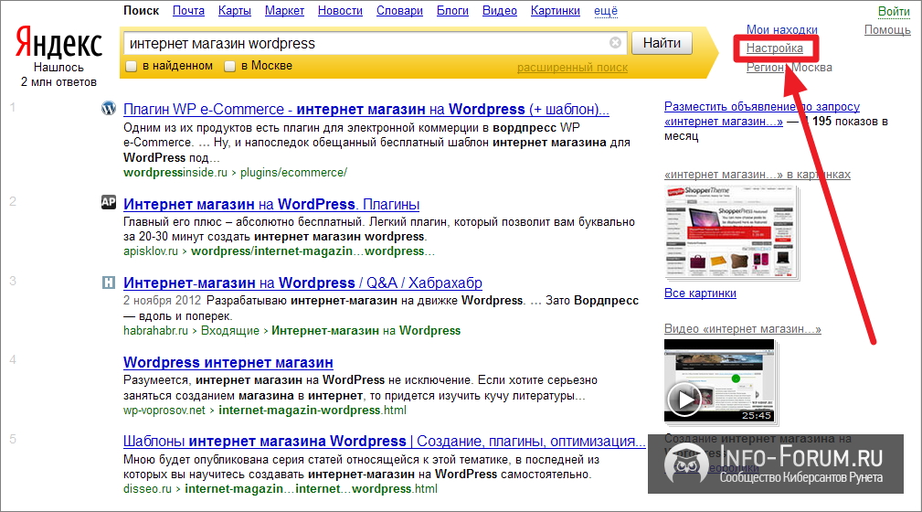Clear the search query with the X icon
922x512 pixels.
(615, 42)
